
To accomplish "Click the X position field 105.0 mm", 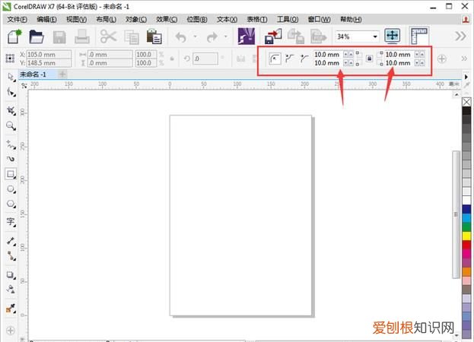I will tap(49, 55).
